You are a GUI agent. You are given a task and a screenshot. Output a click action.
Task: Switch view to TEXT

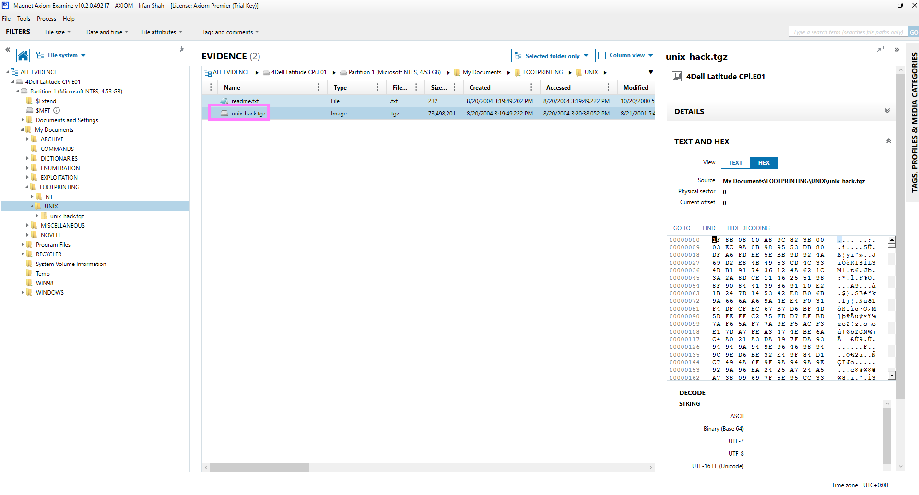(x=735, y=163)
